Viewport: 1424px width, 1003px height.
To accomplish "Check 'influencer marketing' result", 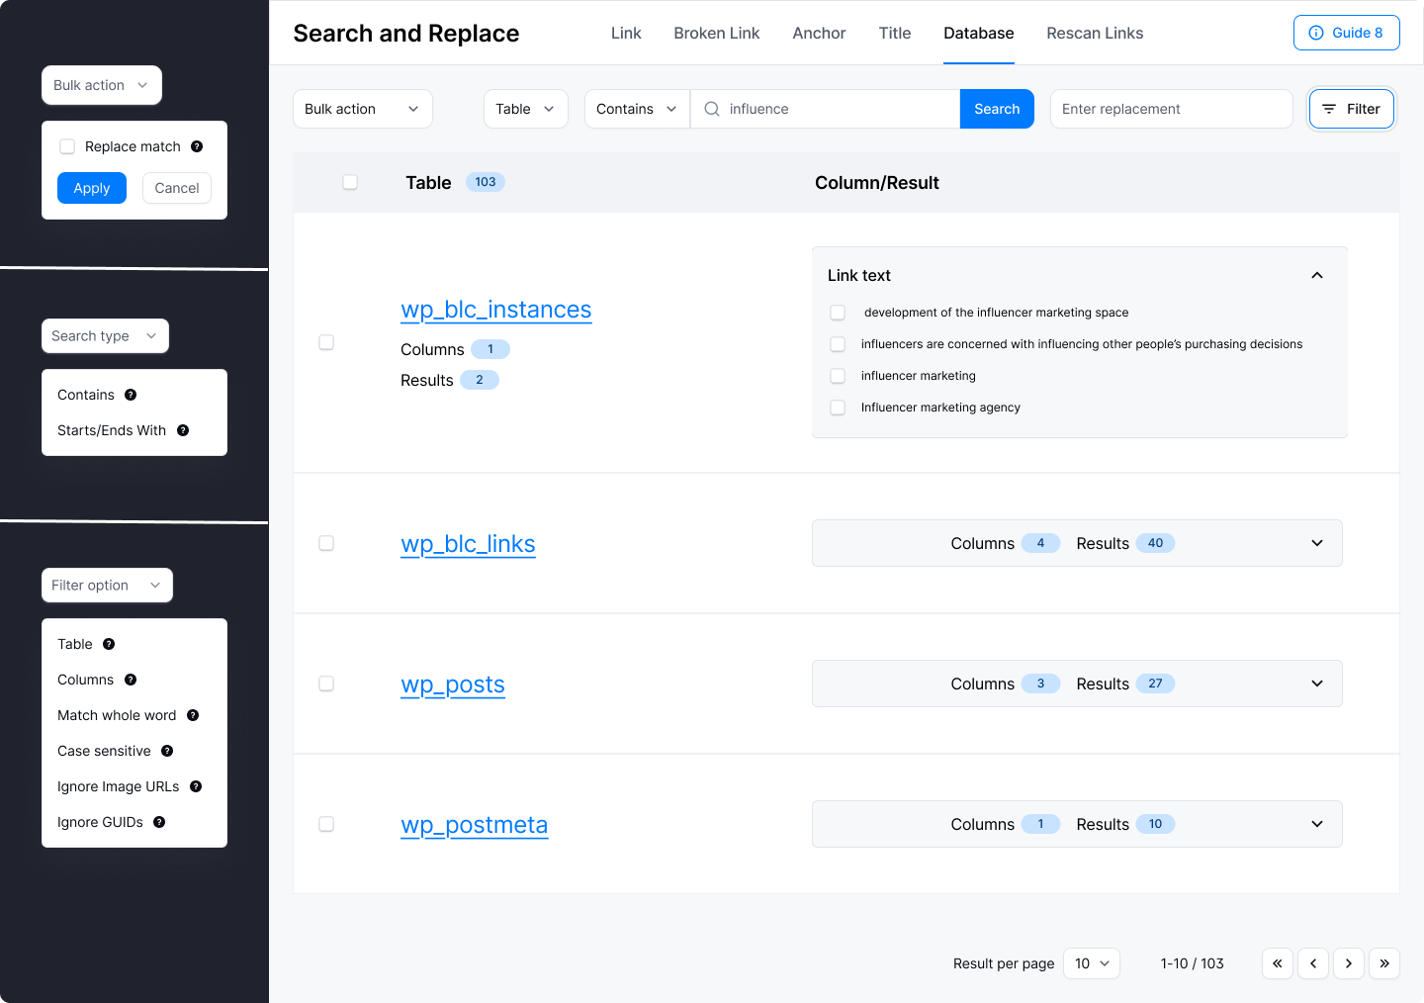I will 838,376.
